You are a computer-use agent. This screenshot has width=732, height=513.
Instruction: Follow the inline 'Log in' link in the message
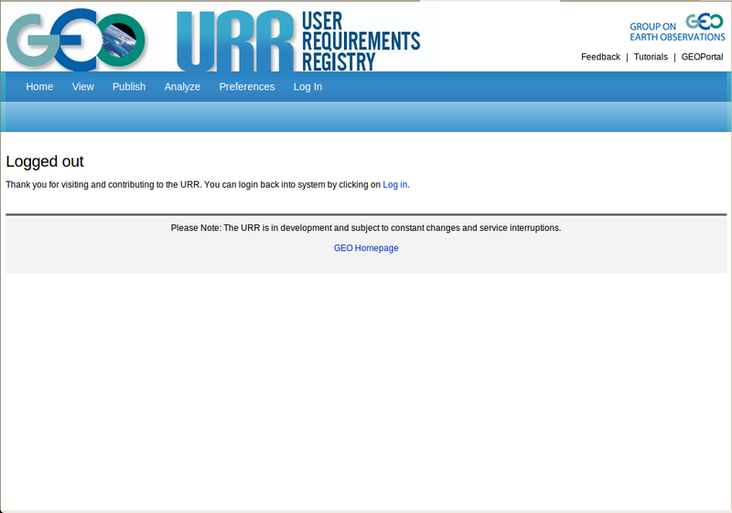click(x=395, y=185)
